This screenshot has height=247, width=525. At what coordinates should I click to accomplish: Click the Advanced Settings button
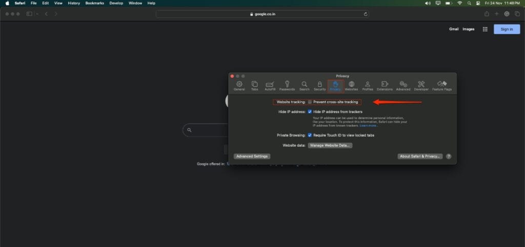pyautogui.click(x=252, y=156)
